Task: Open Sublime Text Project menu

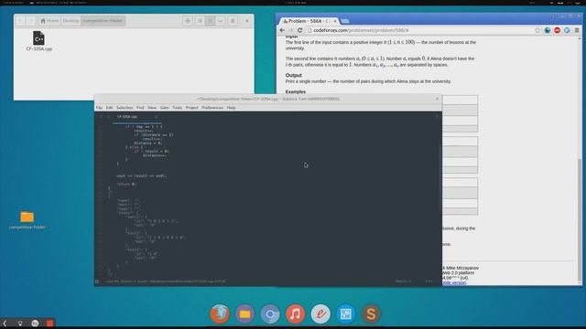Action: (x=191, y=108)
